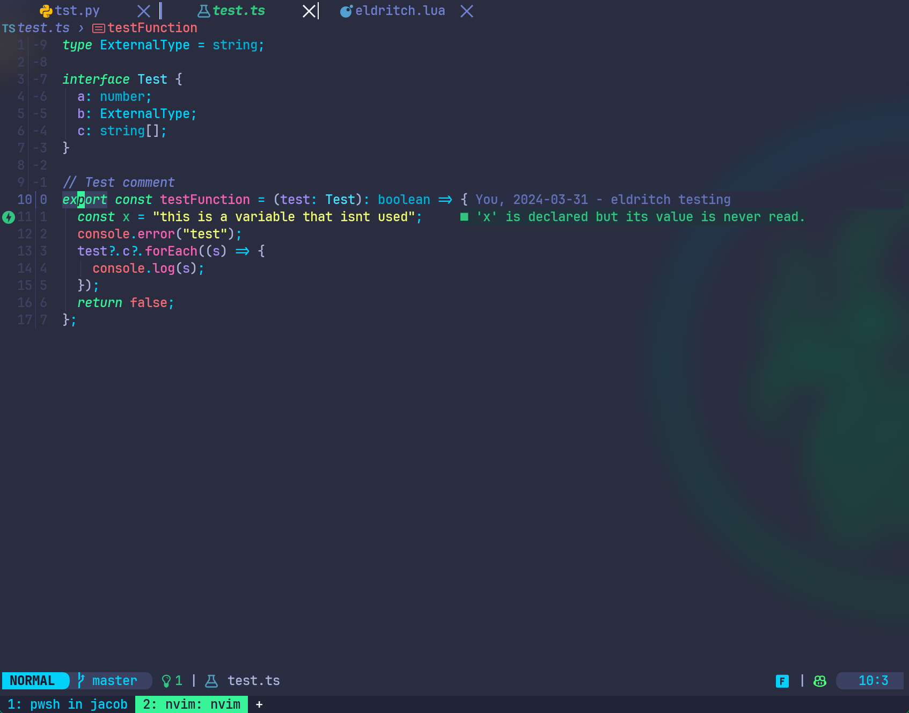Close the test.ts tab
Viewport: 909px width, 713px height.
click(x=309, y=11)
